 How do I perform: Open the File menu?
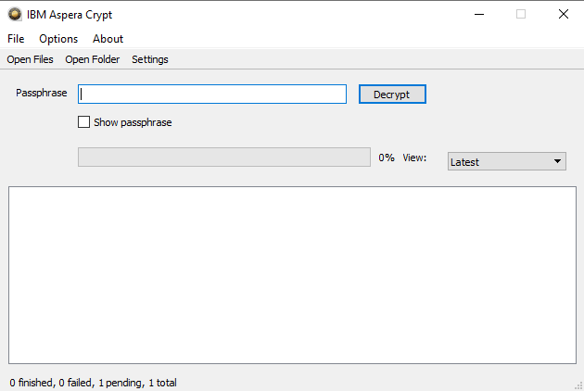[x=16, y=39]
